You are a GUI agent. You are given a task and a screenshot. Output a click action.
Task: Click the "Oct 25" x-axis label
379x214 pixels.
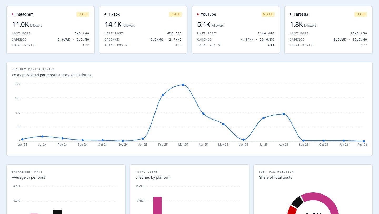(324, 145)
